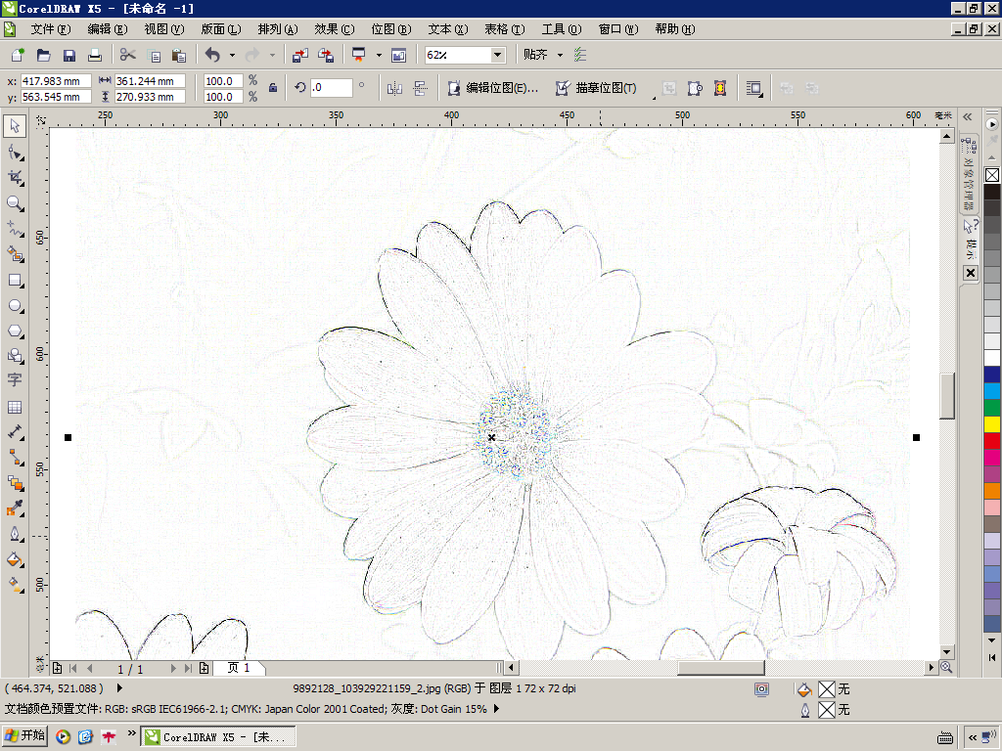Viewport: 1002px width, 751px height.
Task: Open the 效果 menu
Action: click(x=335, y=29)
